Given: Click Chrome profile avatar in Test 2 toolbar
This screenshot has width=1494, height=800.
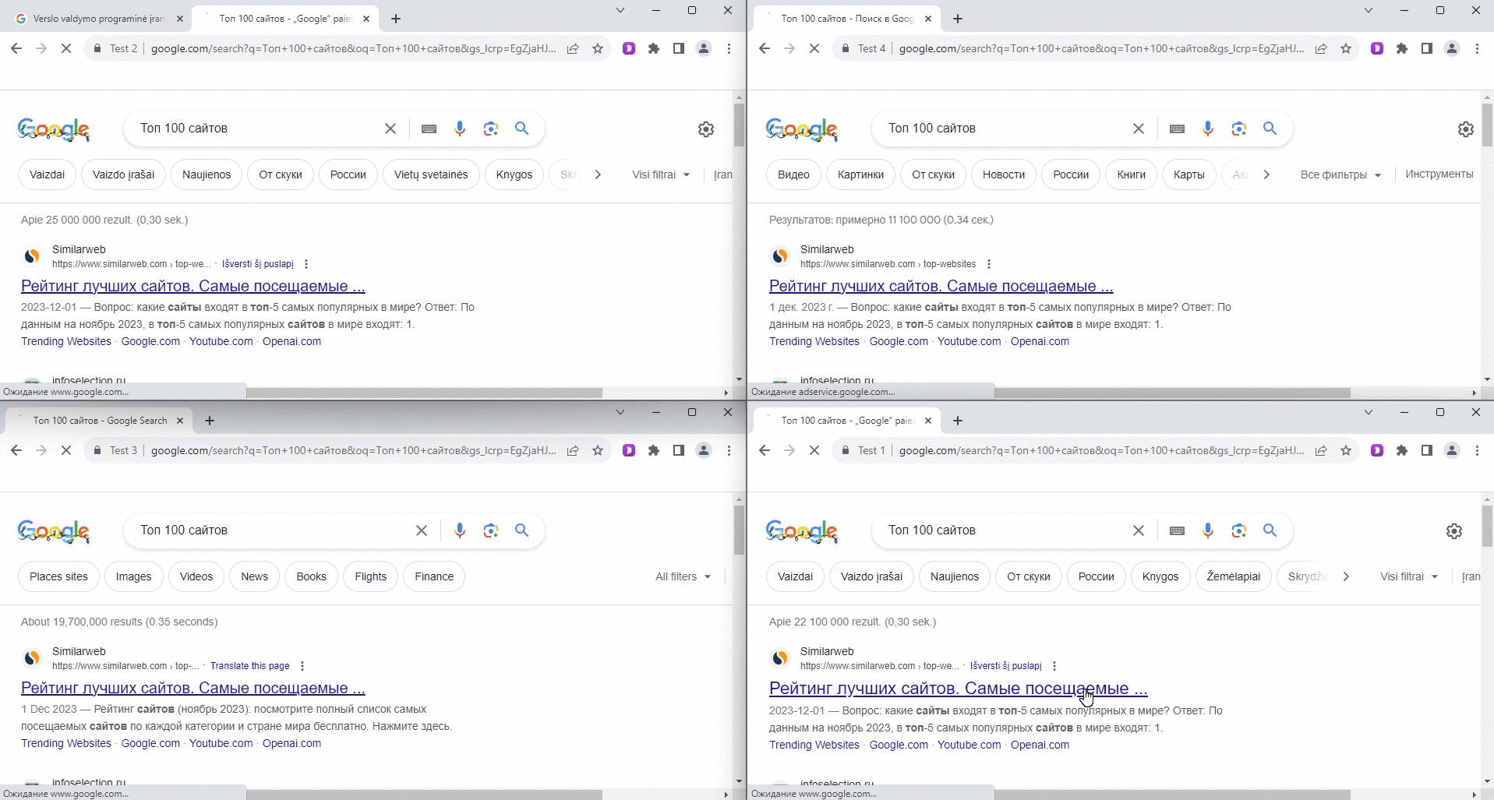Looking at the screenshot, I should (x=703, y=48).
